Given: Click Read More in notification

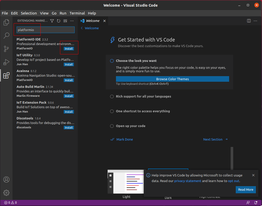Looking at the screenshot, I should click(x=246, y=190).
